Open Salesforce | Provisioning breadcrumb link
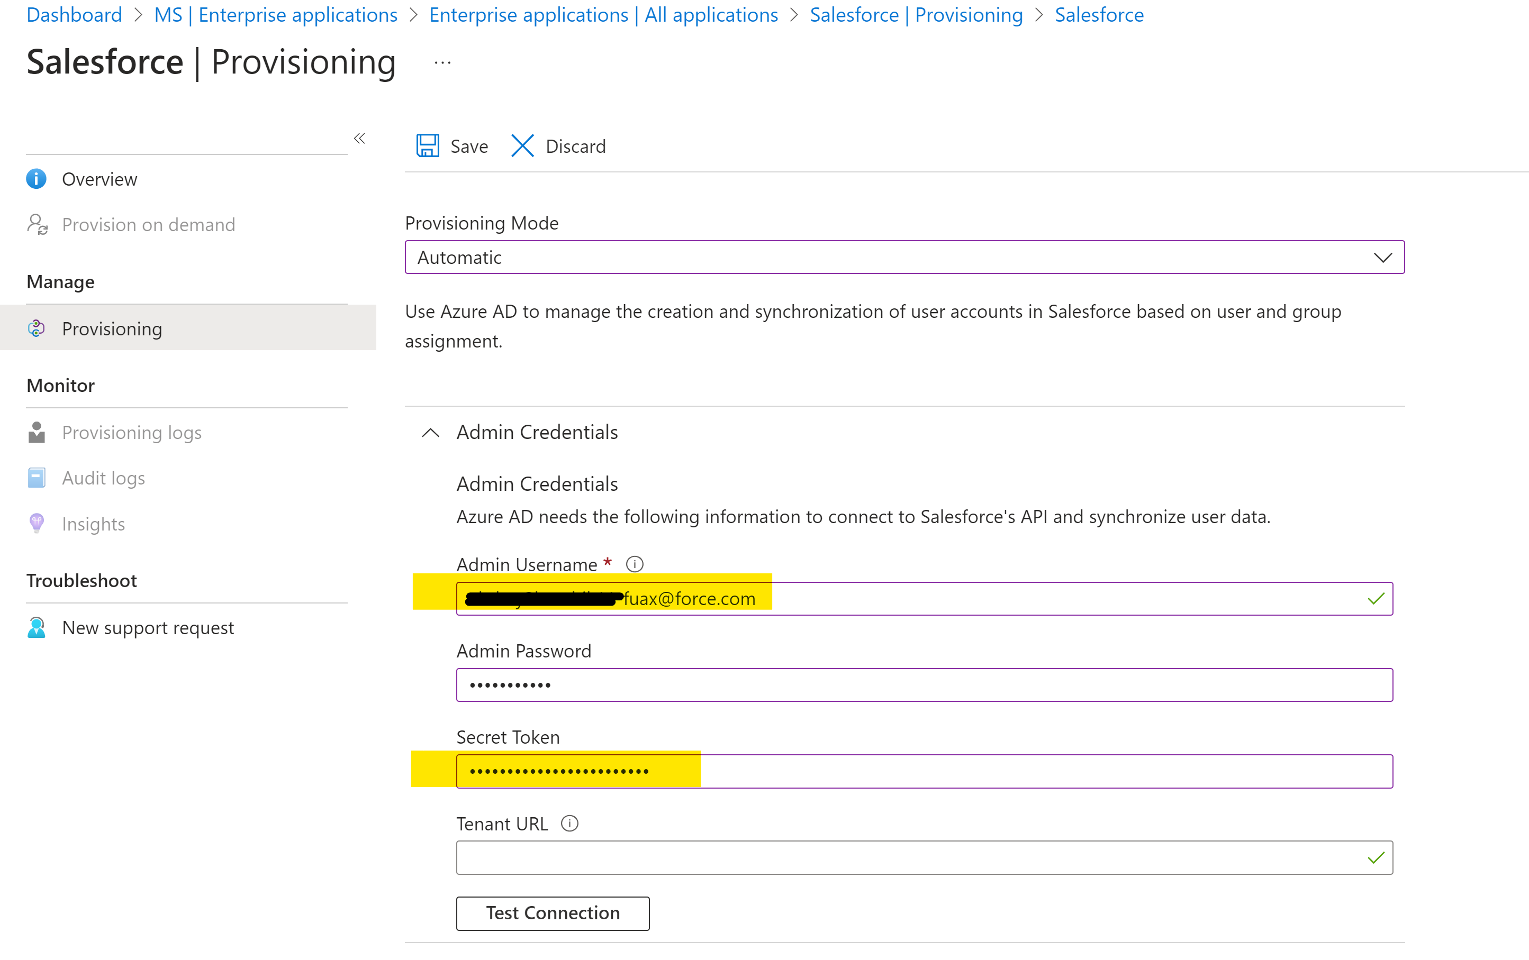This screenshot has width=1529, height=960. tap(916, 15)
